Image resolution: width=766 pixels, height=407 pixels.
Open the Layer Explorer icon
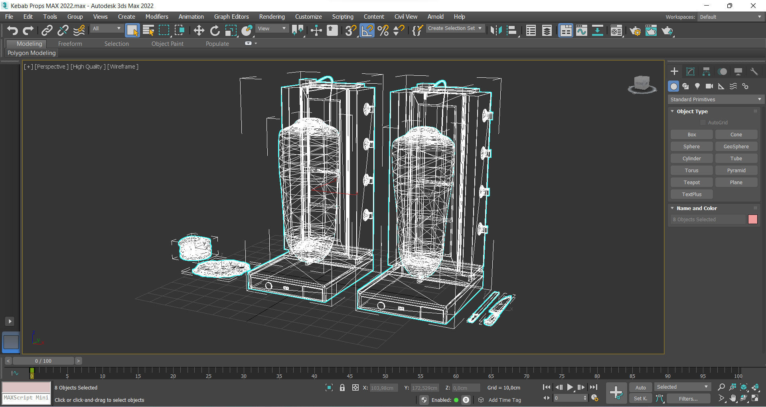tap(547, 30)
